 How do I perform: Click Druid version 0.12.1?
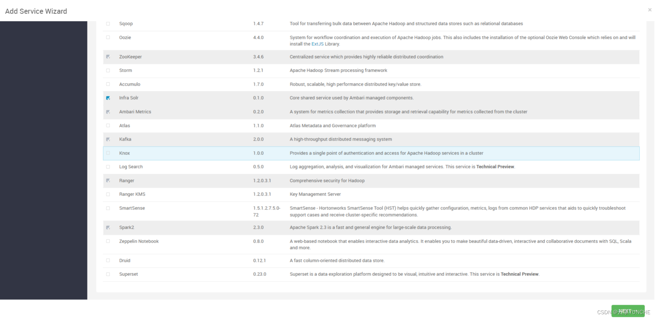[259, 260]
